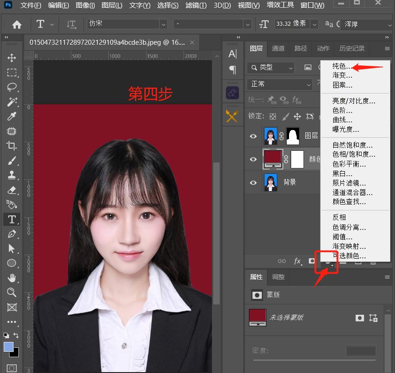Open the Add layer style fx menu
The image size is (395, 373).
point(297,261)
